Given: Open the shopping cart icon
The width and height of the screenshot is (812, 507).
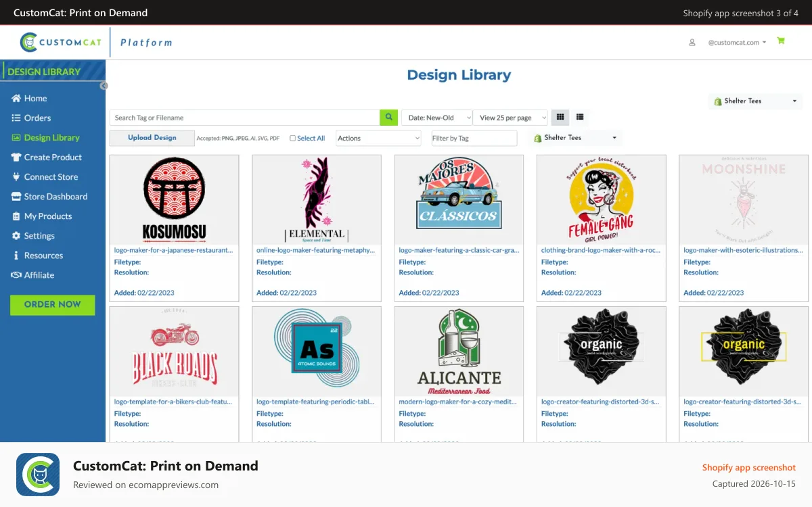Looking at the screenshot, I should (781, 41).
